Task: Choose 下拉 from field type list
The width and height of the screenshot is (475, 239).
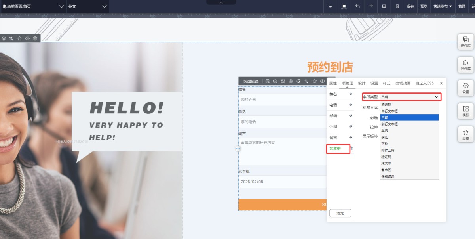Action: point(409,143)
